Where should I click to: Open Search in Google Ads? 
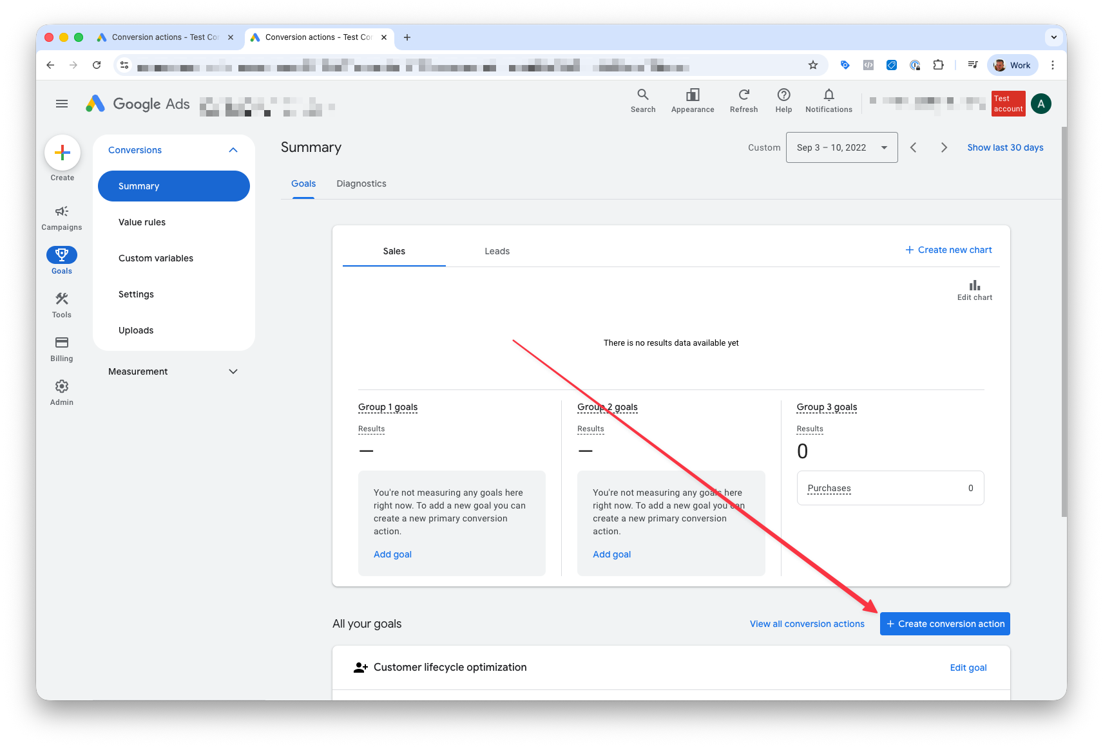642,101
